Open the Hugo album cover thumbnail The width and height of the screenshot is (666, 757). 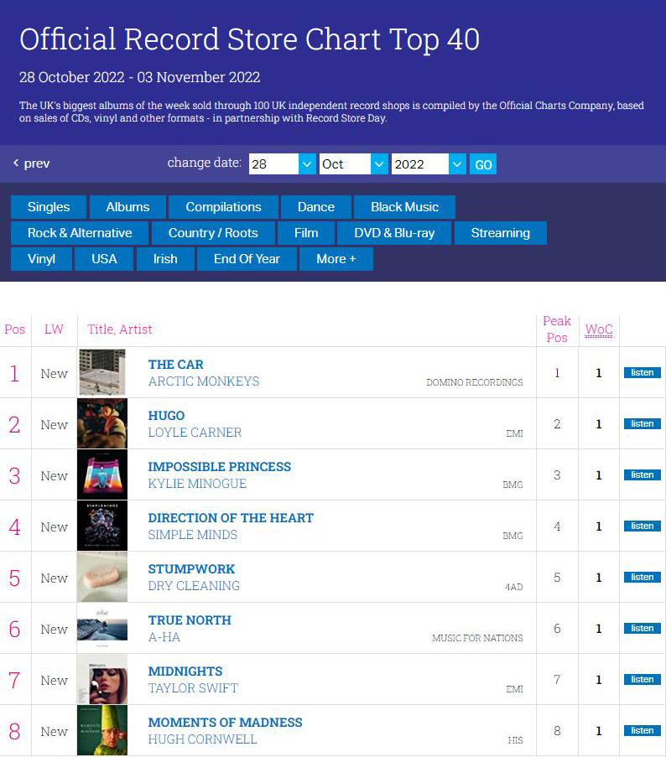[x=102, y=423]
